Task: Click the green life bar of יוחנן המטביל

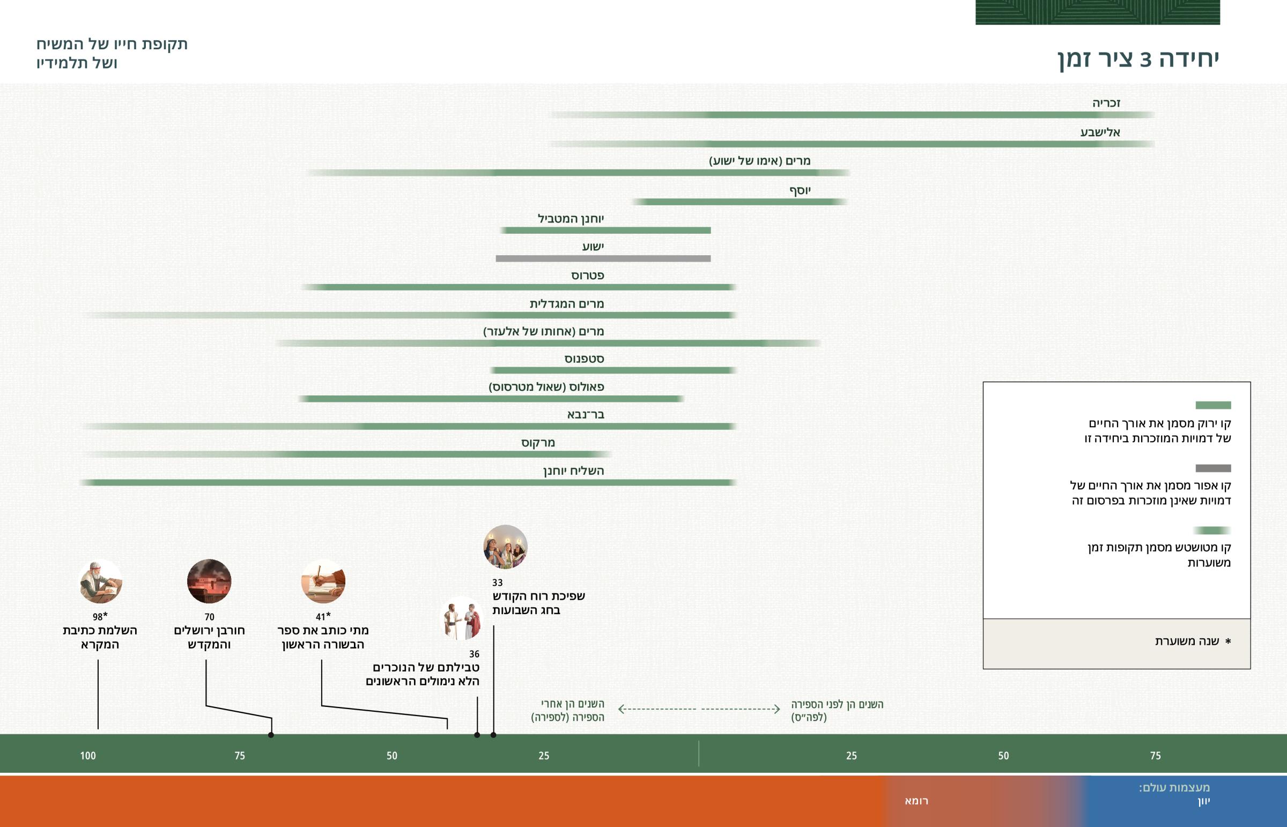Action: pyautogui.click(x=606, y=230)
